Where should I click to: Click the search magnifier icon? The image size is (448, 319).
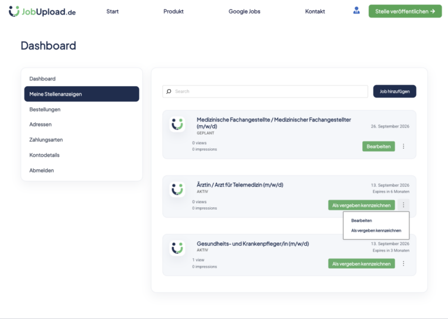pyautogui.click(x=169, y=91)
